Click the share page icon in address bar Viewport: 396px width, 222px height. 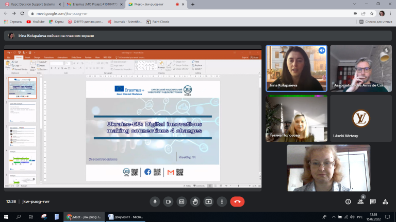point(364,13)
